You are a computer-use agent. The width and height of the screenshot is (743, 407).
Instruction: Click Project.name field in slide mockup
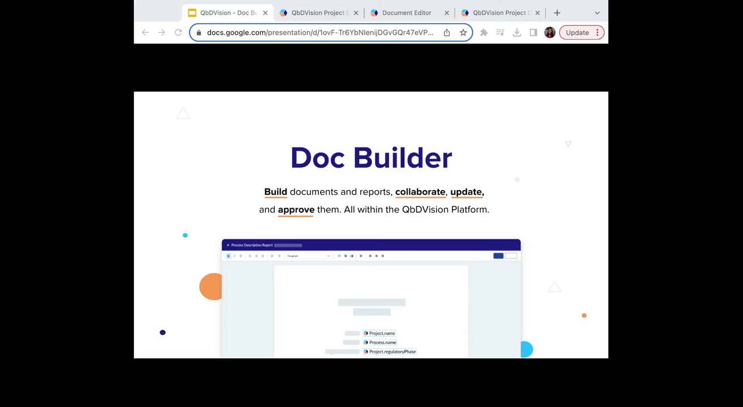click(379, 334)
